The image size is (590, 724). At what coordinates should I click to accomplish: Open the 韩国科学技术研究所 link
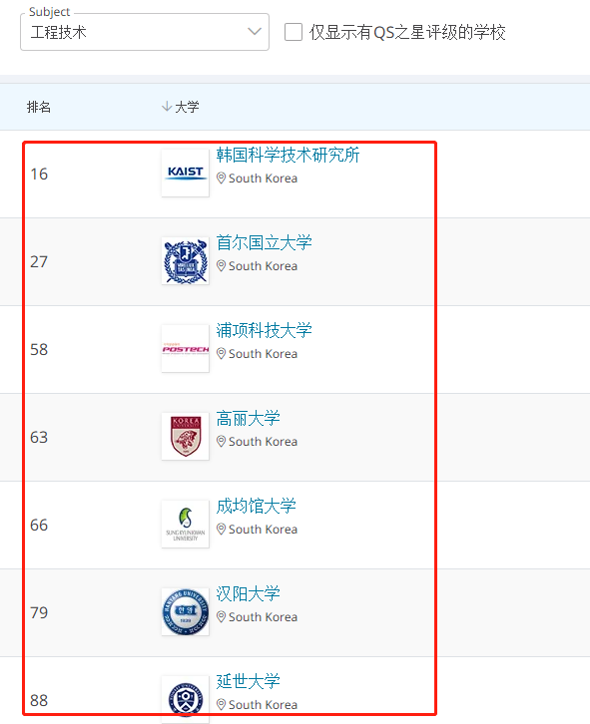coord(288,156)
